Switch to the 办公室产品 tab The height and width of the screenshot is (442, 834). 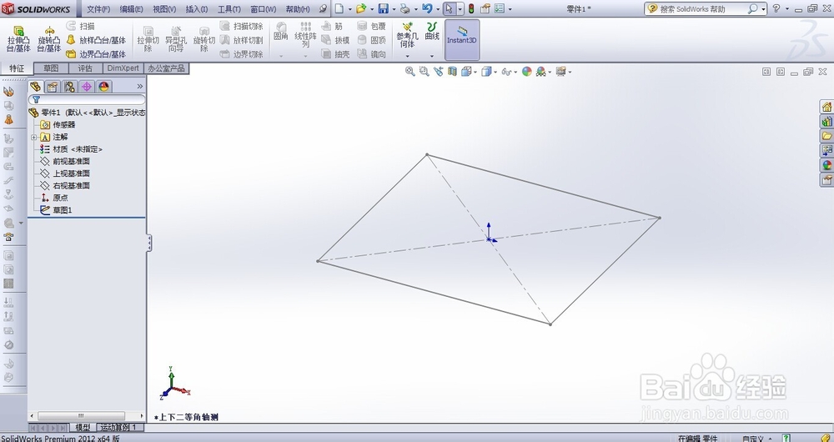[x=167, y=68]
